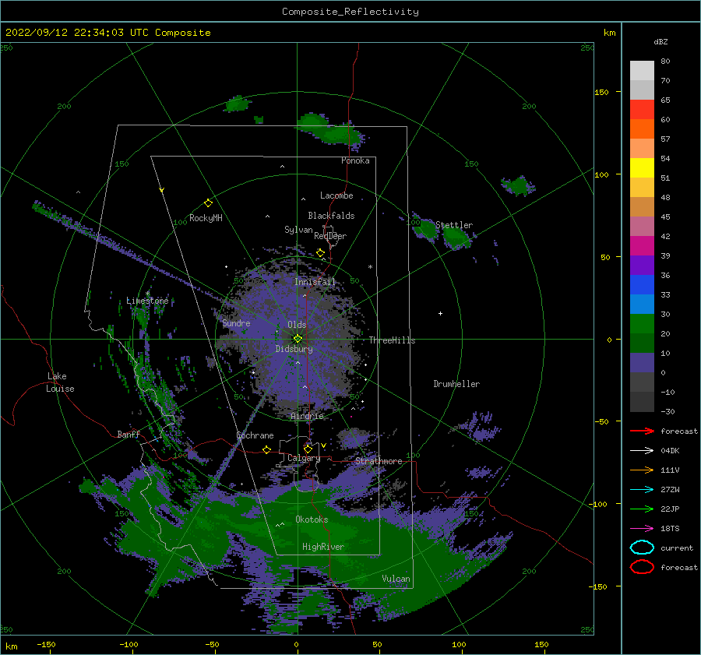Click the yellow diamond marker above RockyMH

tap(208, 203)
